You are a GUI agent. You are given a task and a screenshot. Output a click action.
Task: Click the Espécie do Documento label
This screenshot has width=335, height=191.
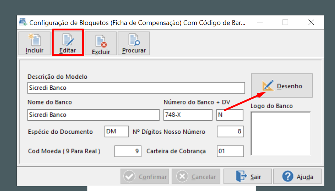click(60, 132)
